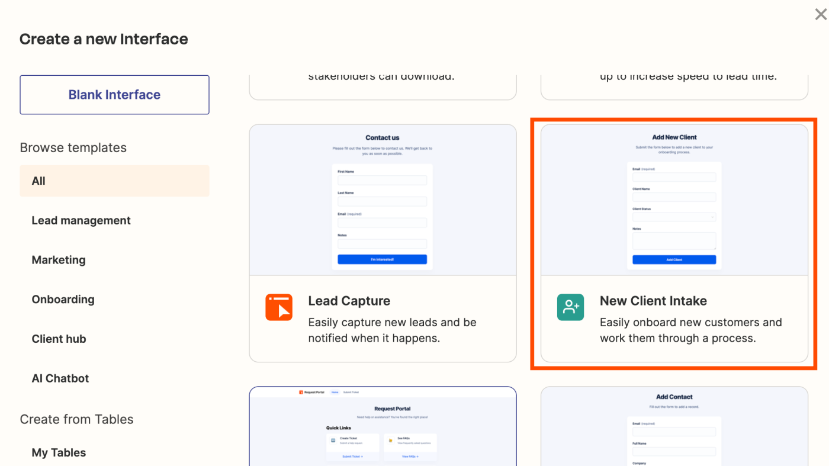Open the Contact us form preview thumbnail
This screenshot has width=829, height=466.
(x=383, y=200)
